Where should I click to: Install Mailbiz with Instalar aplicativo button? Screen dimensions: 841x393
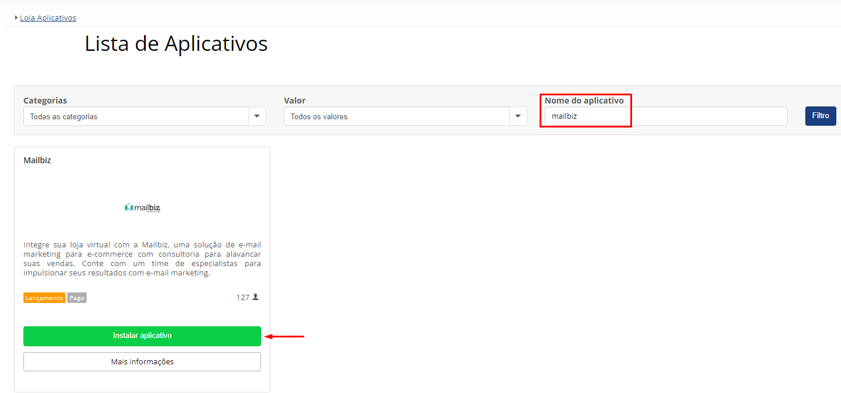point(142,336)
